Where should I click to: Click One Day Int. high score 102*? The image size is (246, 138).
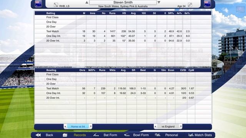pos(123,36)
